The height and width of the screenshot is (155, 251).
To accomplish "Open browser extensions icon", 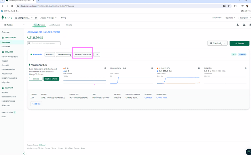I will click(x=235, y=6).
